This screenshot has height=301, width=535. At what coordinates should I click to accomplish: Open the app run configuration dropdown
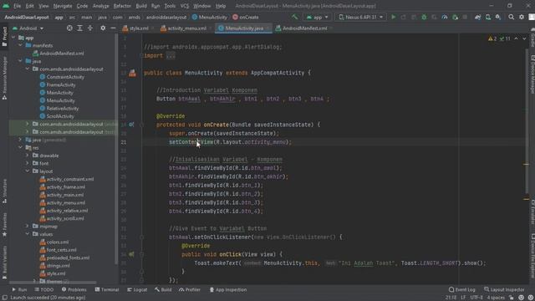(318, 17)
